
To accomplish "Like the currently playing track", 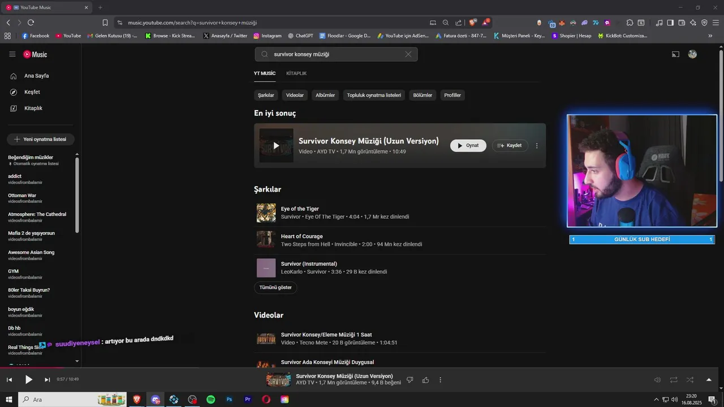I will [x=425, y=380].
